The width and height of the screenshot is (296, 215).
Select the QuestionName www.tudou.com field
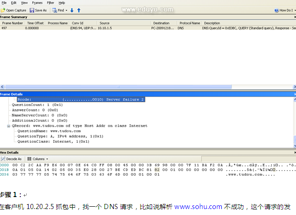click(x=48, y=131)
